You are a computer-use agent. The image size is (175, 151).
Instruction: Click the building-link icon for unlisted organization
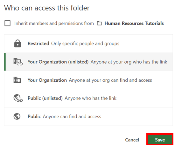tap(18, 62)
